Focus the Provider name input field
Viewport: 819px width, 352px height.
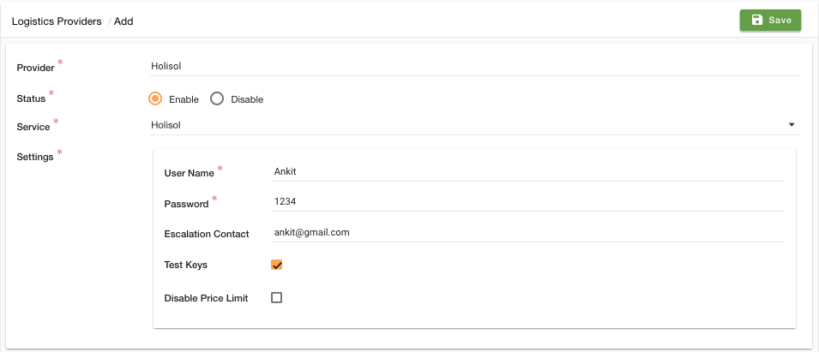pyautogui.click(x=475, y=66)
